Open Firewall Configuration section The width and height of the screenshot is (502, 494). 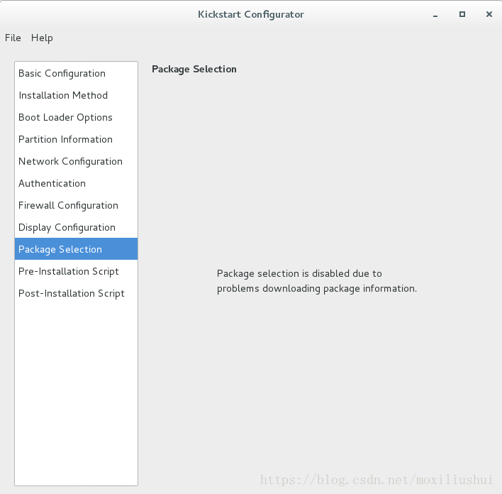76,205
